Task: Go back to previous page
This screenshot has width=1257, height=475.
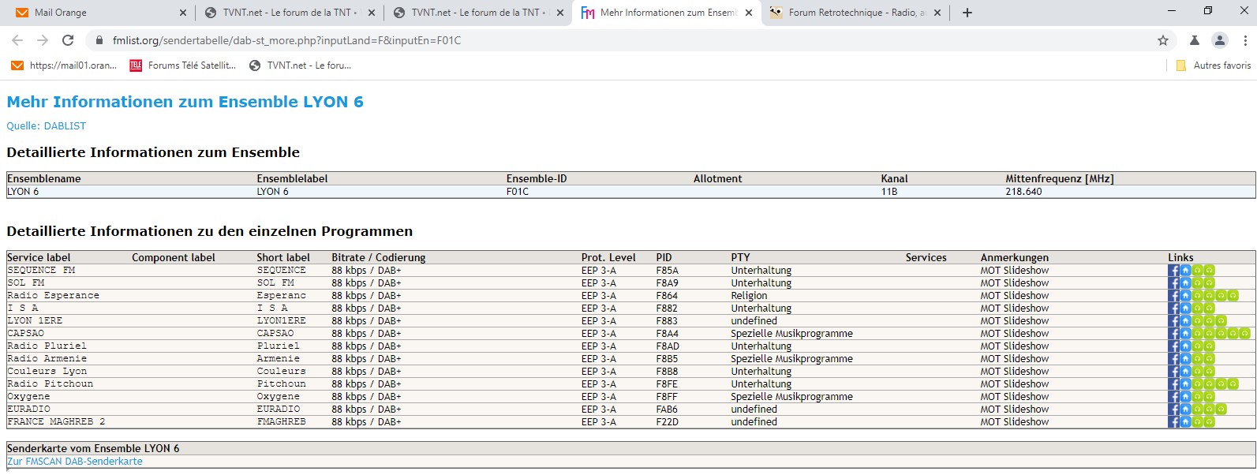Action: point(17,40)
